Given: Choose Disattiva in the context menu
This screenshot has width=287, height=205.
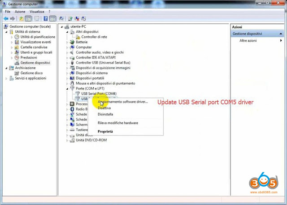Looking at the screenshot, I should tap(104, 108).
